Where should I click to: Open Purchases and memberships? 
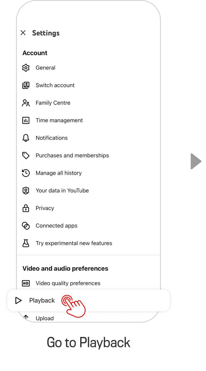click(72, 155)
